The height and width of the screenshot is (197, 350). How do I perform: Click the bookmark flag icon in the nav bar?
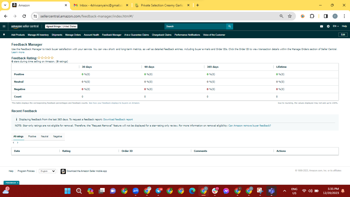click(x=4, y=35)
